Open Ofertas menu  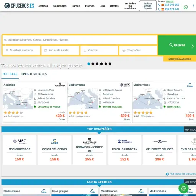click(x=114, y=6)
